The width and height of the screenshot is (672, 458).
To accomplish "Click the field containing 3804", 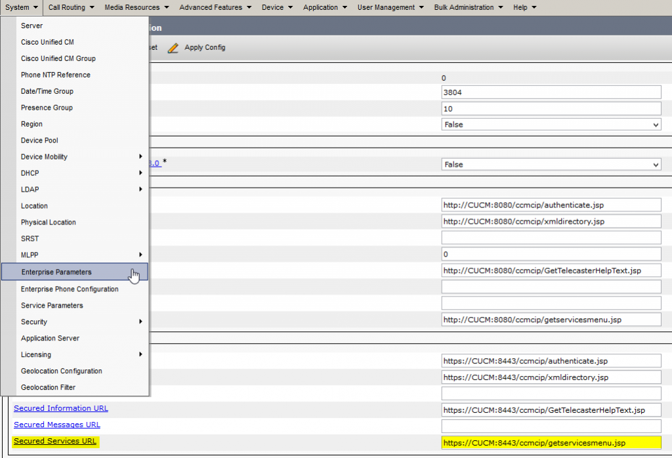I will tap(551, 93).
